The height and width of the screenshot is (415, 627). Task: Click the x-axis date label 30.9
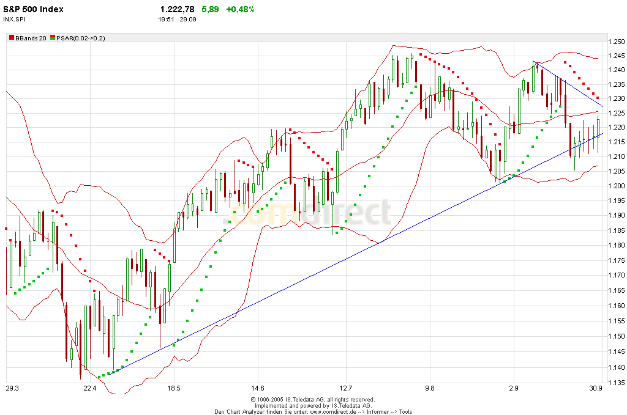pos(596,388)
